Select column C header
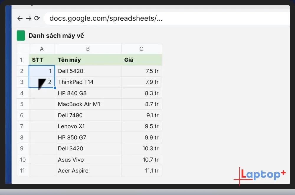The image size is (295, 195). [142, 49]
